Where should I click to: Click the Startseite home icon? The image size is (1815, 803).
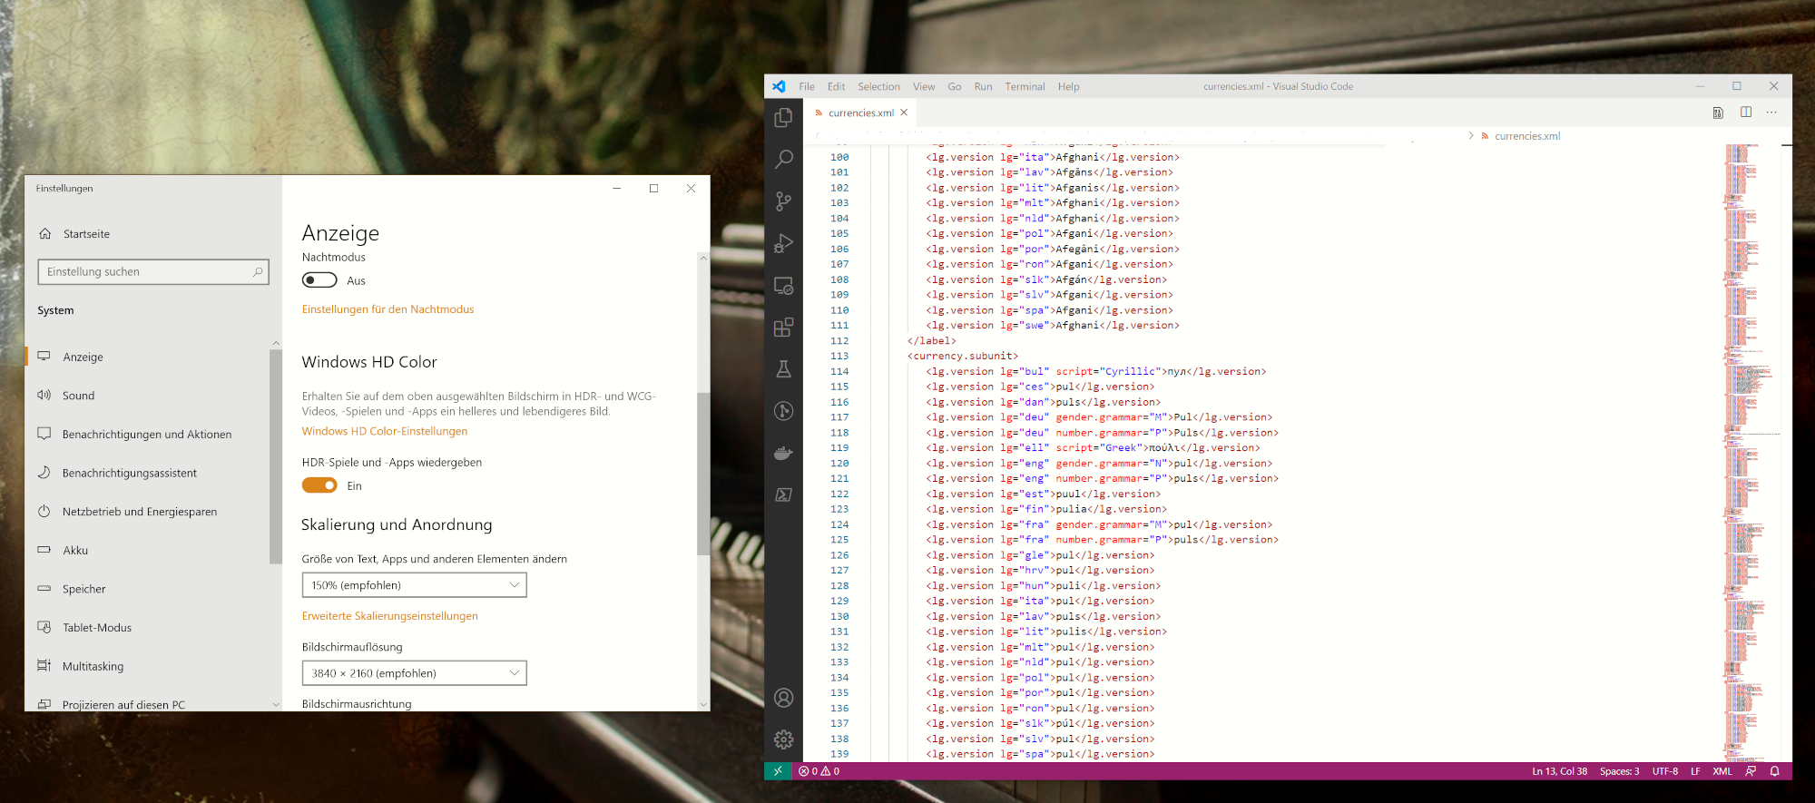tap(45, 234)
